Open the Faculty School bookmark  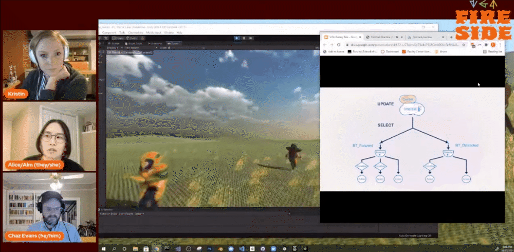coord(363,51)
